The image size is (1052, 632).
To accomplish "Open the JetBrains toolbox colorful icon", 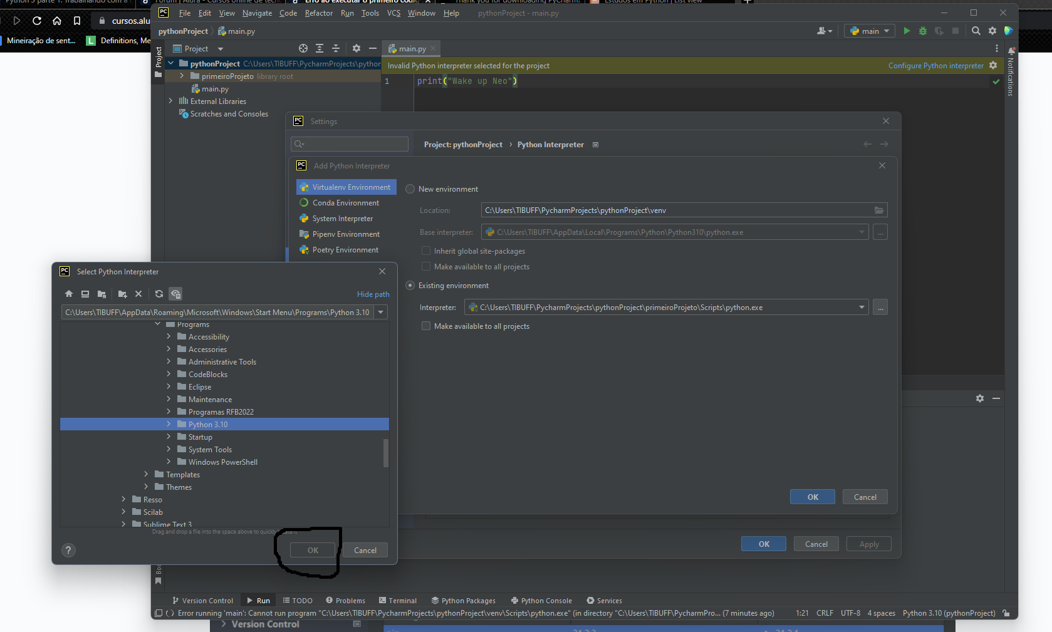I will [x=1008, y=31].
